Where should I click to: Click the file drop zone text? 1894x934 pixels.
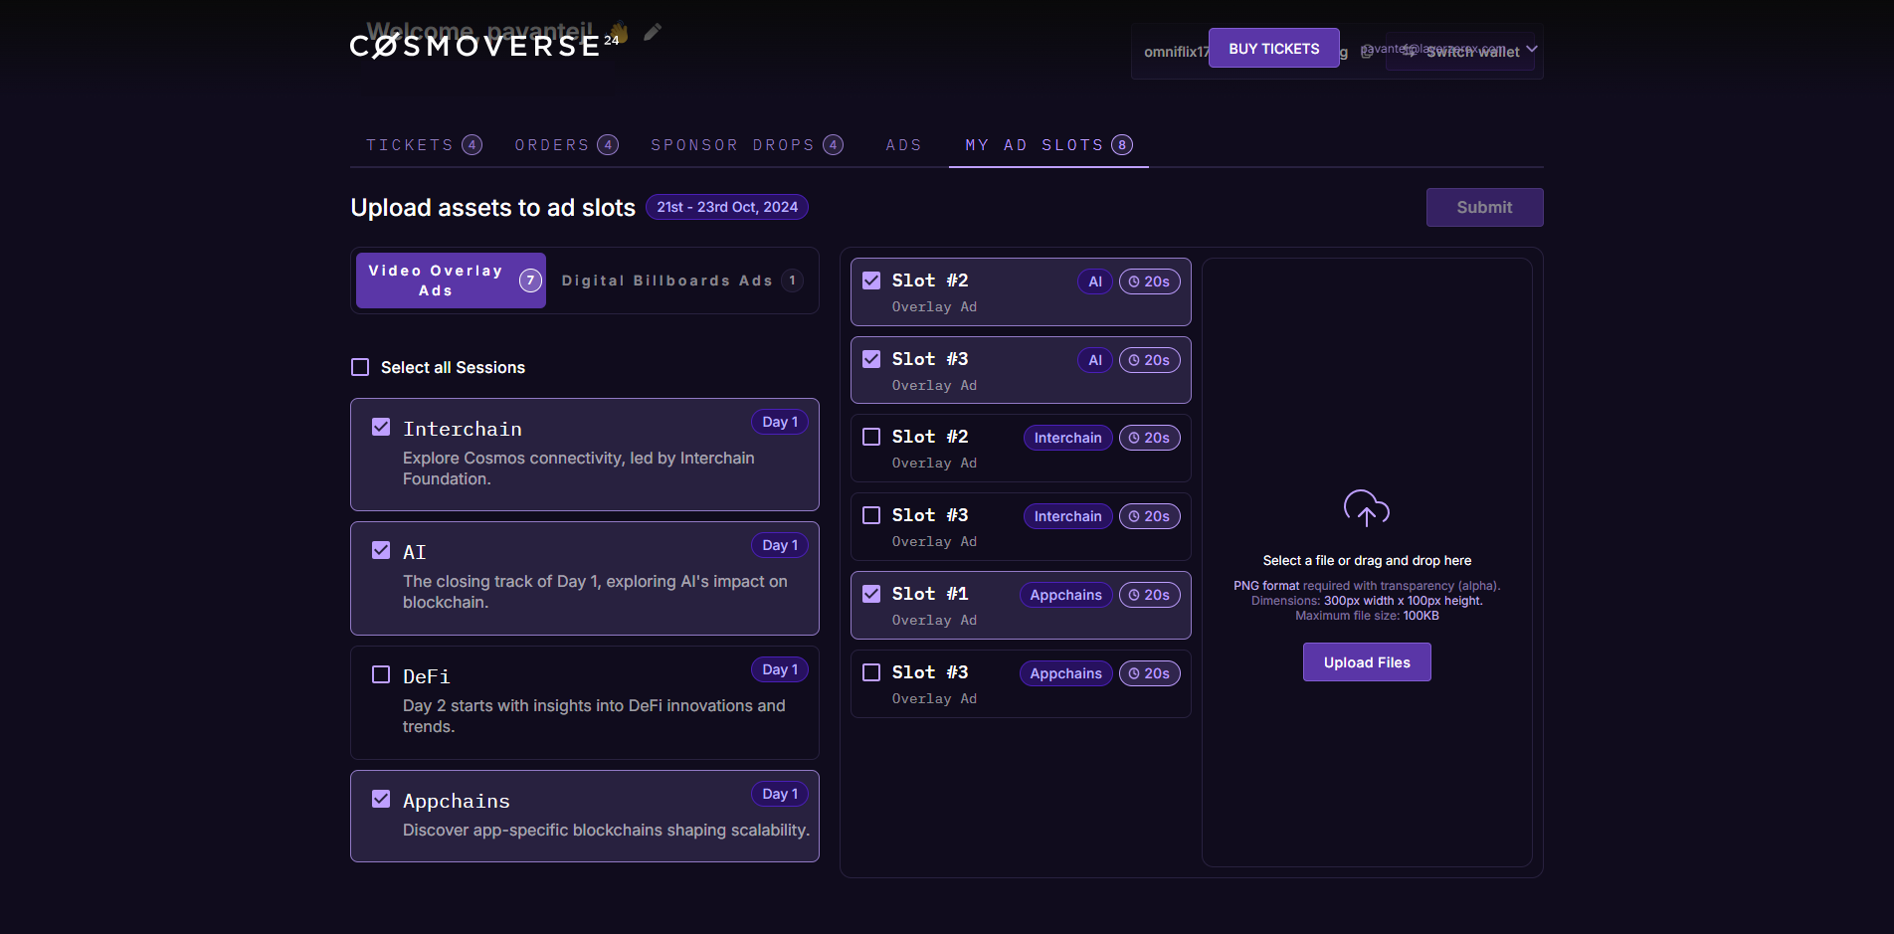(1367, 561)
